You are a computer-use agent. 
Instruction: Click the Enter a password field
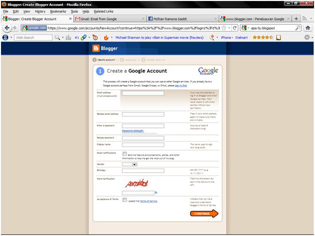click(x=143, y=126)
